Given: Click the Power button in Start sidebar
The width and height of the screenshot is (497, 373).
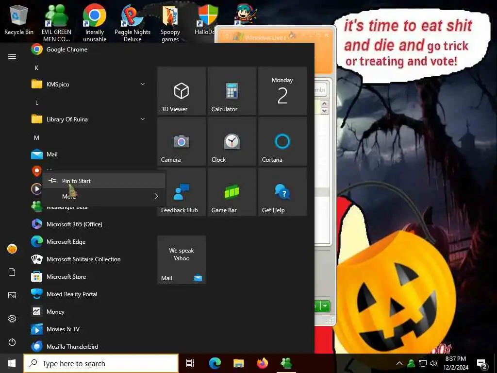Looking at the screenshot, I should (x=12, y=342).
